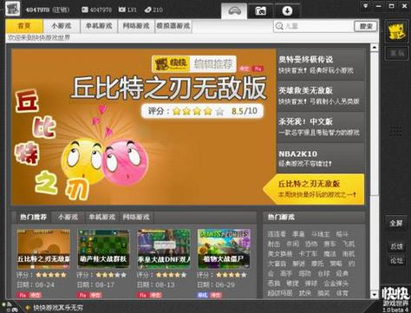Click the star rating under 葫芦娃大战群妖

click(x=111, y=275)
